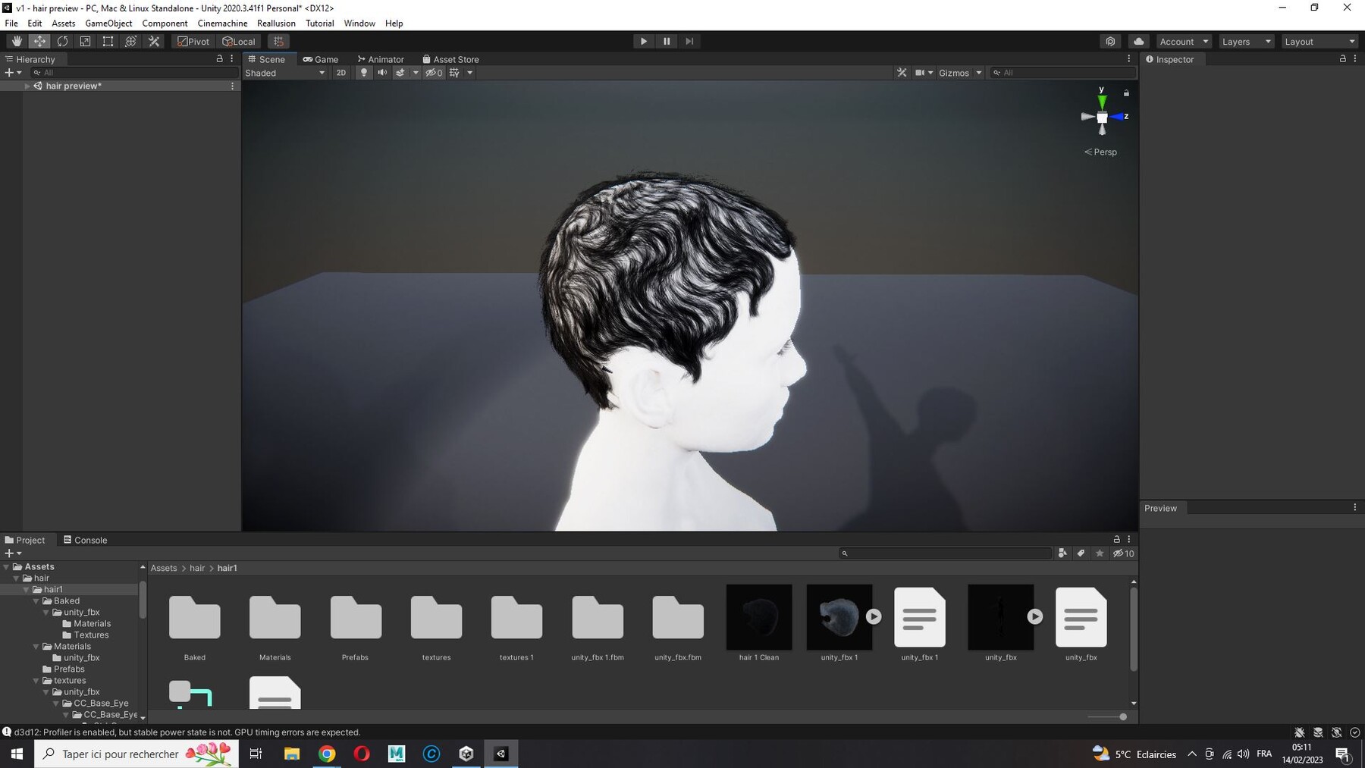Switch to the Game tab
1365x768 pixels.
[x=321, y=59]
